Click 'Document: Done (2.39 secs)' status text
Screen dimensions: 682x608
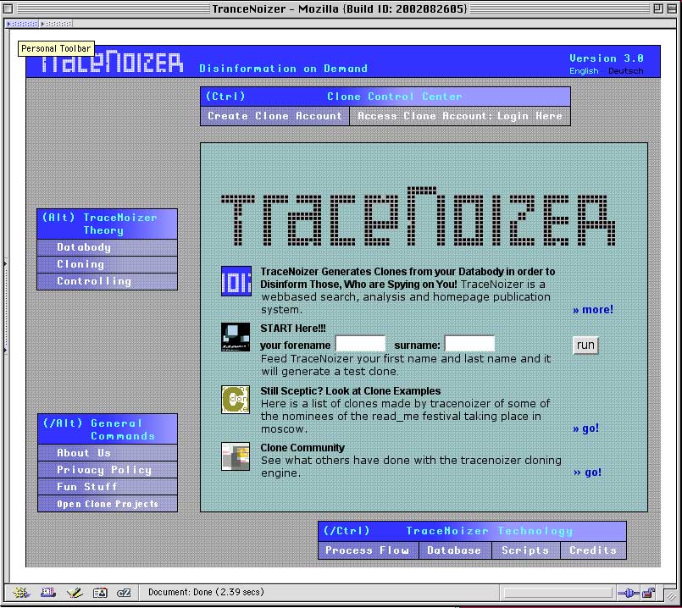point(206,593)
